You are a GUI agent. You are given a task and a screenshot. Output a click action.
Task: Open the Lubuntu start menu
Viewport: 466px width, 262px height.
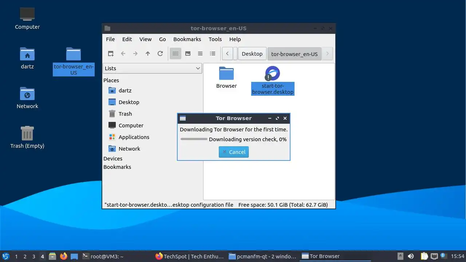pyautogui.click(x=5, y=256)
